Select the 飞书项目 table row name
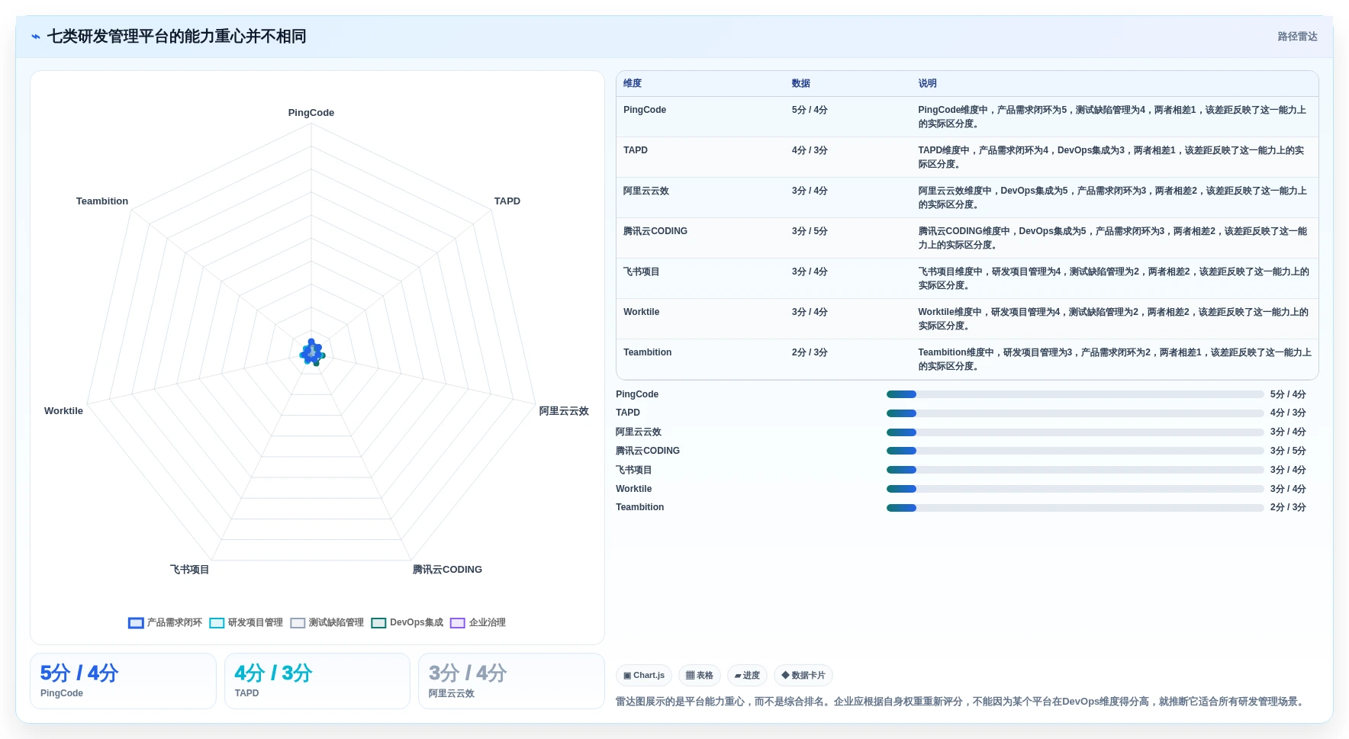Screen dimensions: 1349x739 tap(642, 272)
